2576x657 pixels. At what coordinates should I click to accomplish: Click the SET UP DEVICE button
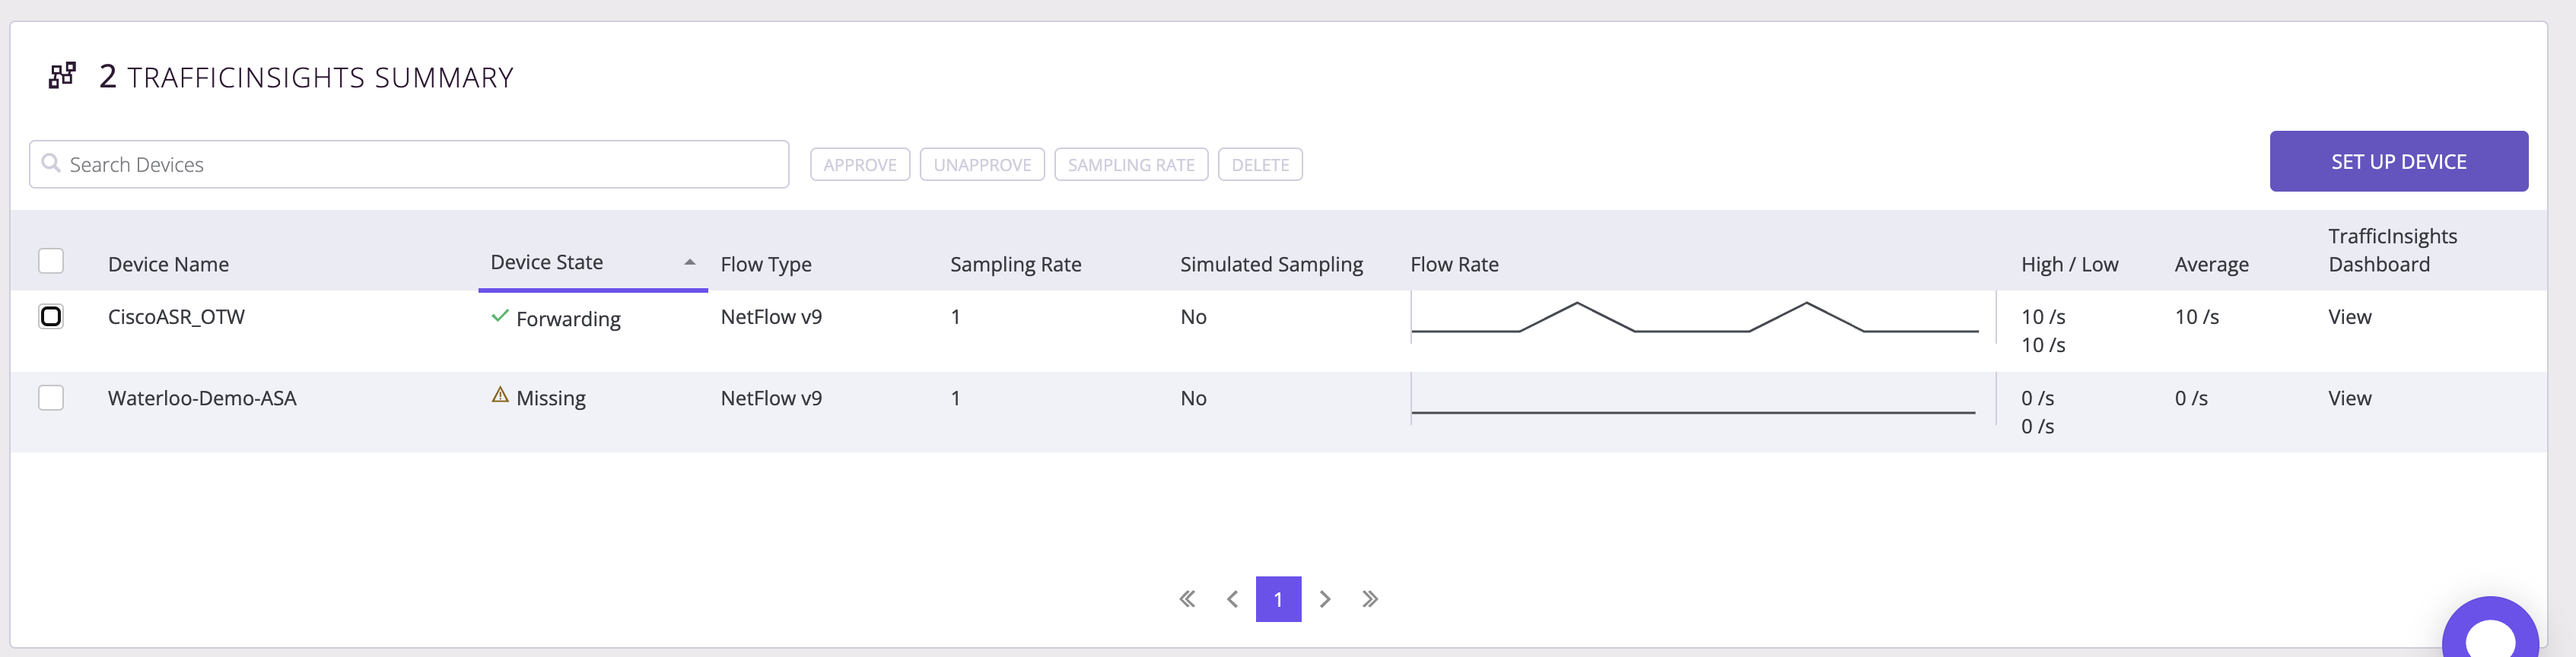click(x=2399, y=161)
